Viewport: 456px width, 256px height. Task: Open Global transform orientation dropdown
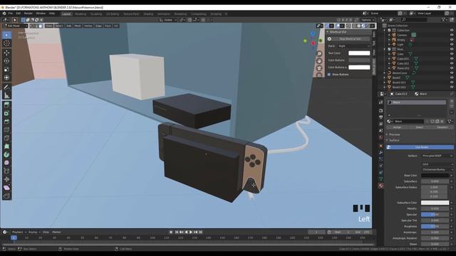coord(168,20)
